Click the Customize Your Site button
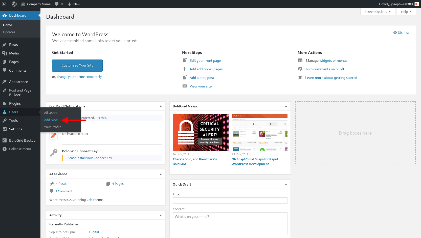This screenshot has height=238, width=421. click(x=77, y=65)
